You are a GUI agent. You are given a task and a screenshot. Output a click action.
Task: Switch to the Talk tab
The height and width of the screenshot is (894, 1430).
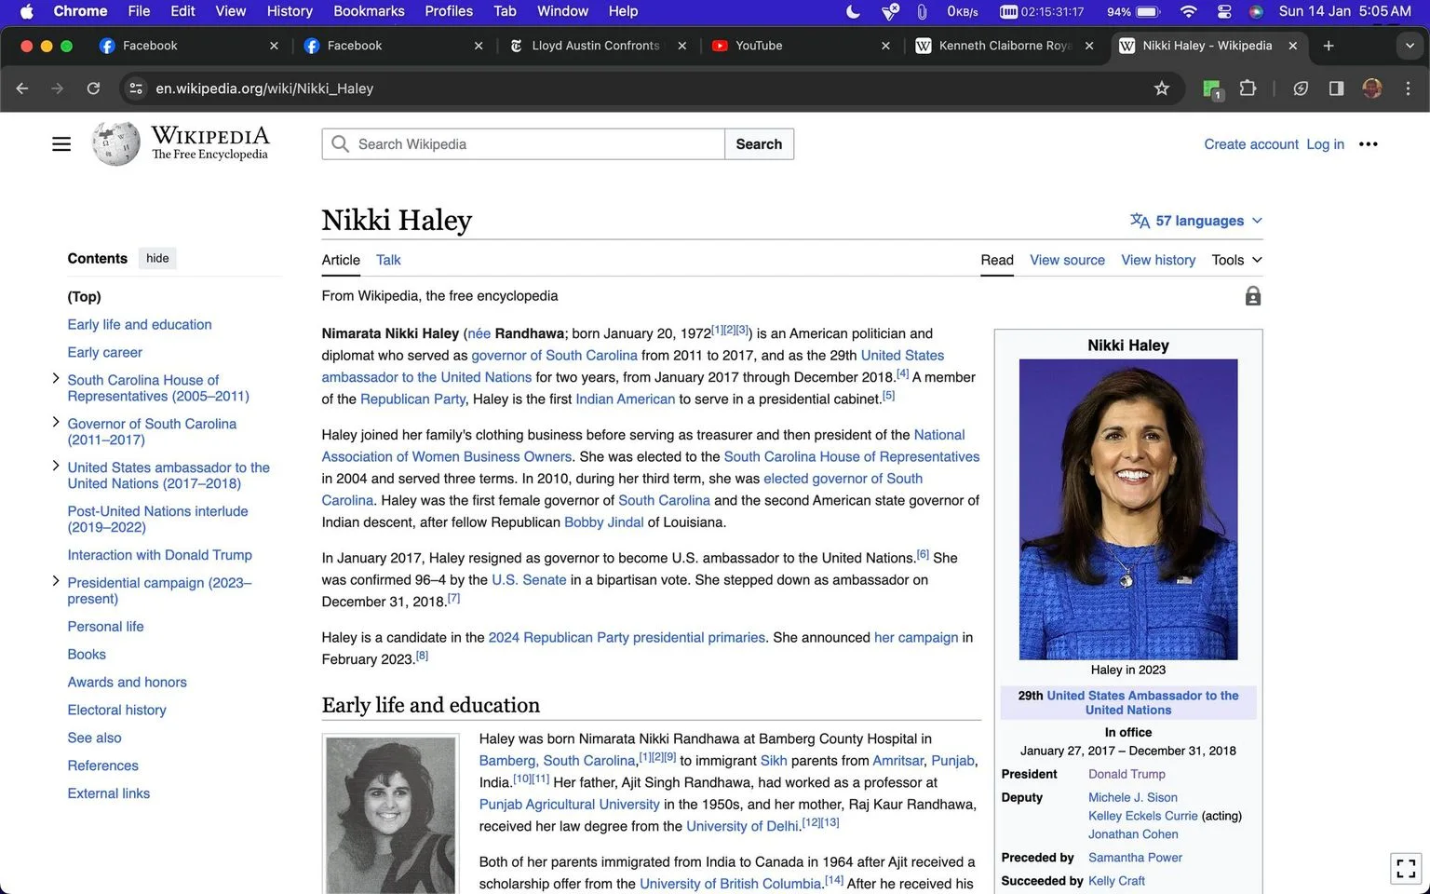pyautogui.click(x=388, y=260)
